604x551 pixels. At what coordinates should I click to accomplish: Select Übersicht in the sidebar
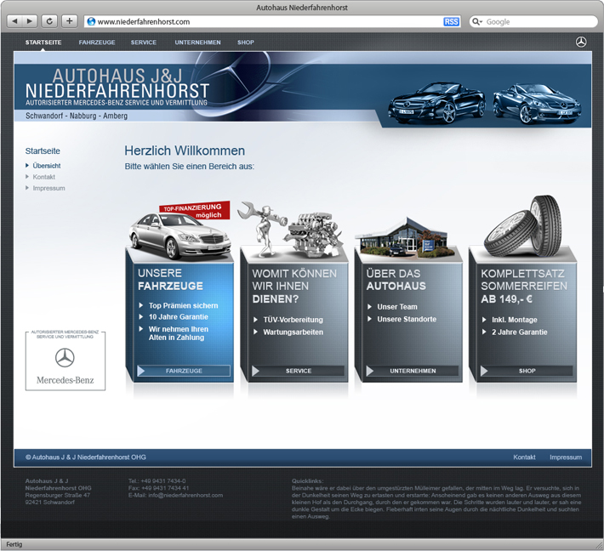pyautogui.click(x=47, y=166)
